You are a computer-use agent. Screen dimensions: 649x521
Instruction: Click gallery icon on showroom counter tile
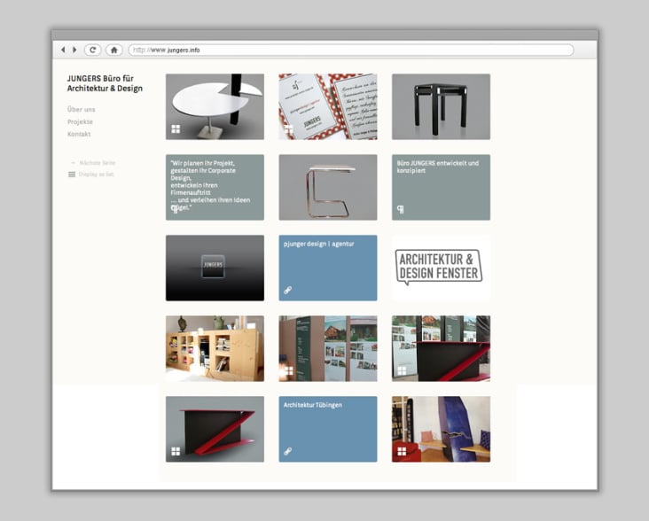pos(402,371)
